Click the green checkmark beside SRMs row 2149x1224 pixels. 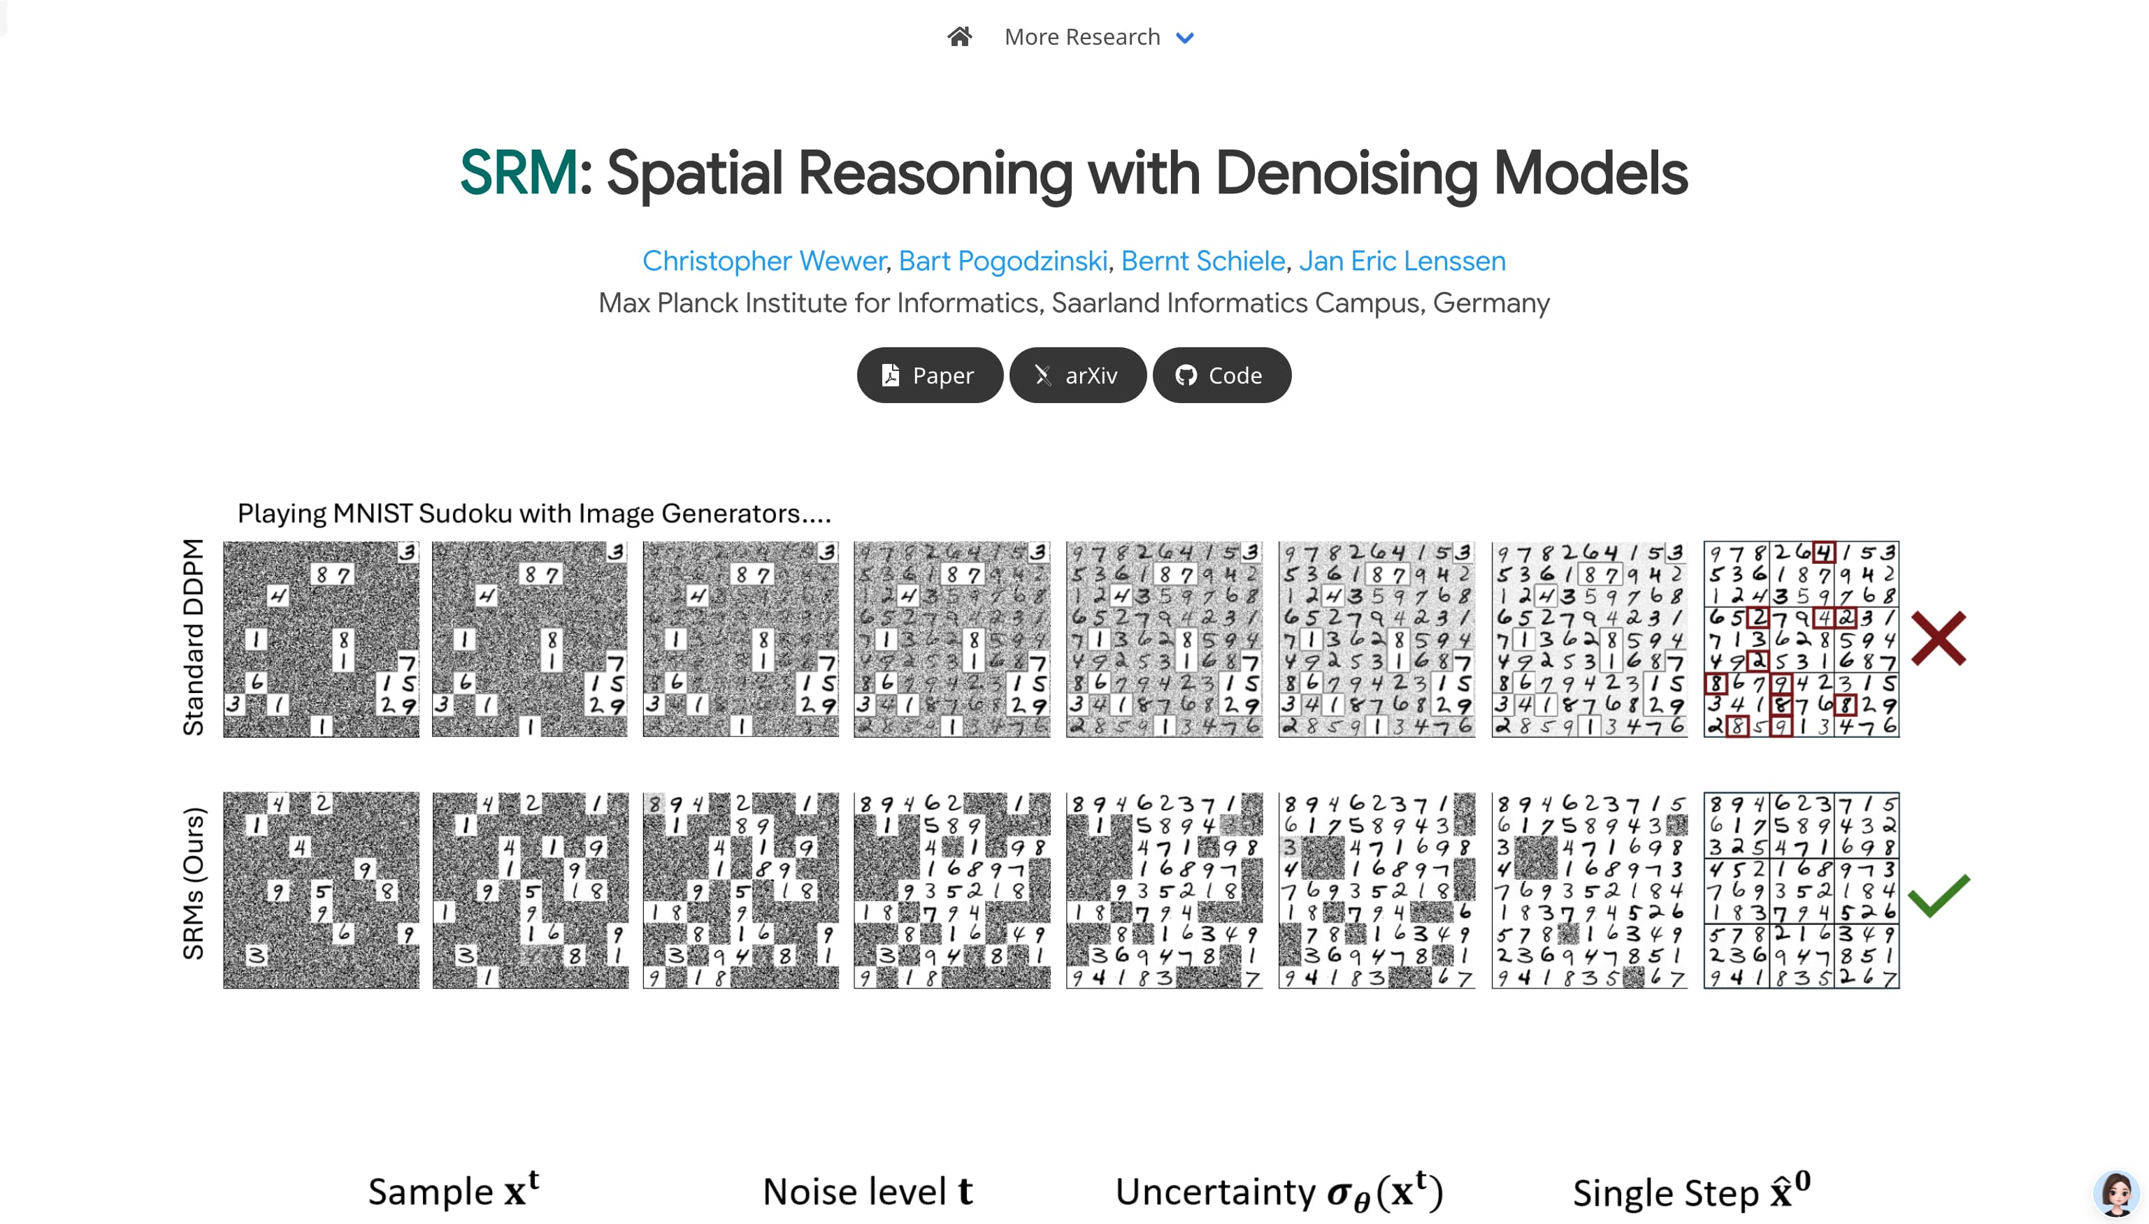pyautogui.click(x=1937, y=896)
